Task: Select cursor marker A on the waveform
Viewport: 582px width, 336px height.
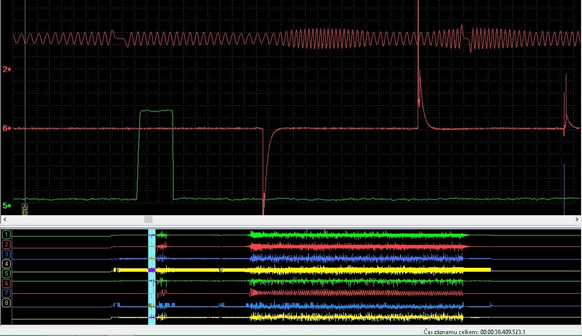Action: click(x=25, y=206)
